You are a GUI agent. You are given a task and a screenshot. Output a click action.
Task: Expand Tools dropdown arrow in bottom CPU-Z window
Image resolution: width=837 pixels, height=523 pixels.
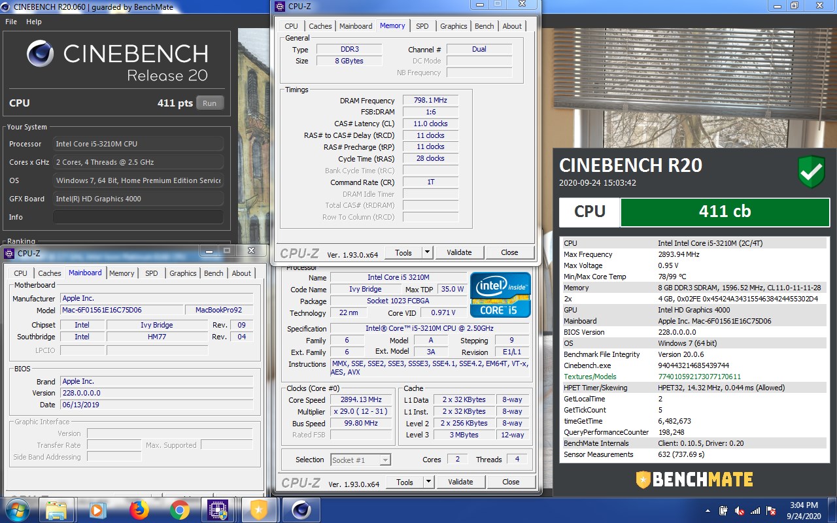428,482
